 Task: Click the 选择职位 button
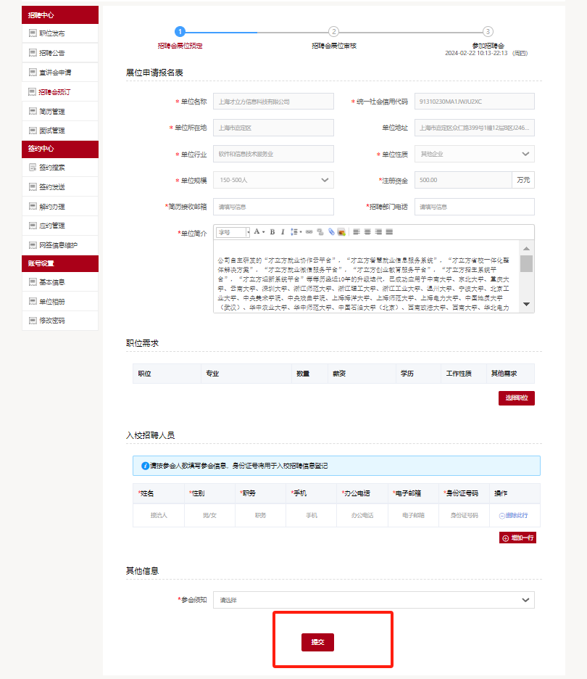516,398
